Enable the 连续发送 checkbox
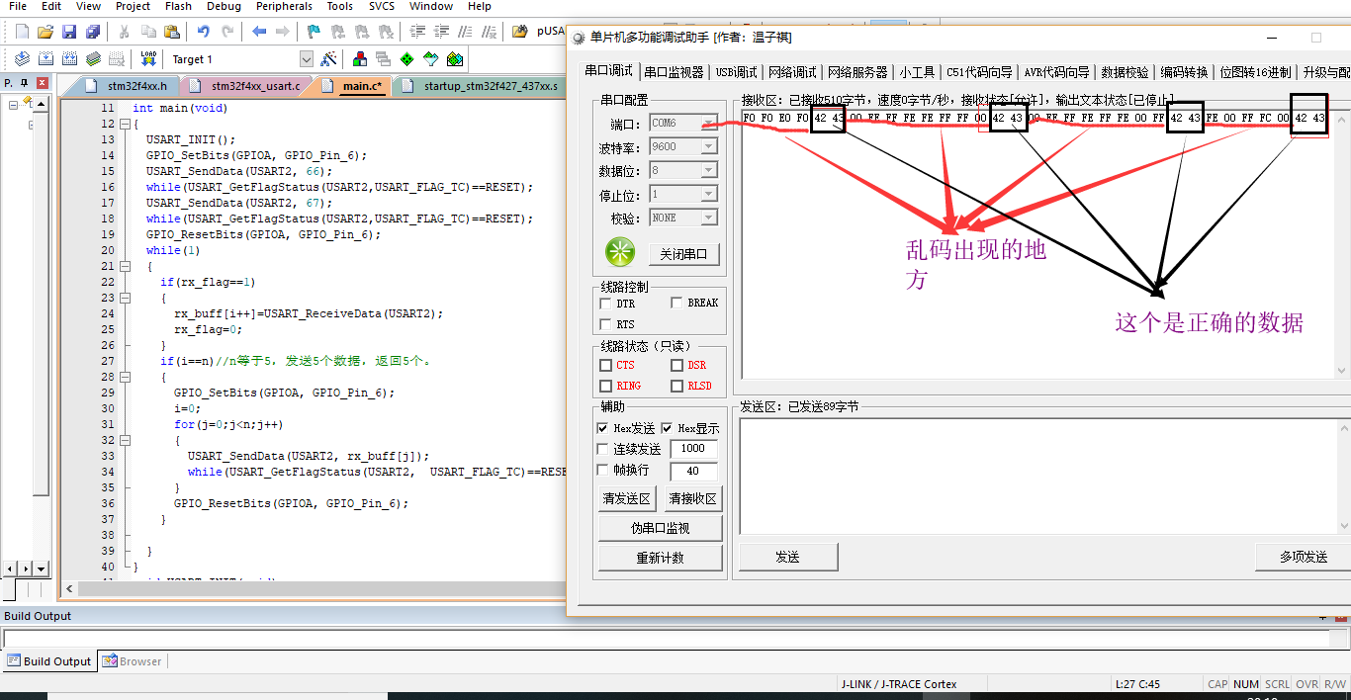The image size is (1351, 700). click(x=602, y=449)
